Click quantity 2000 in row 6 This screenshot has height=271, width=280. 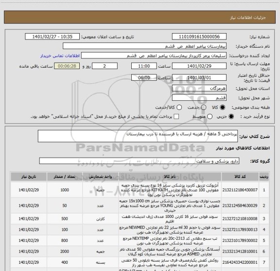coord(65,252)
